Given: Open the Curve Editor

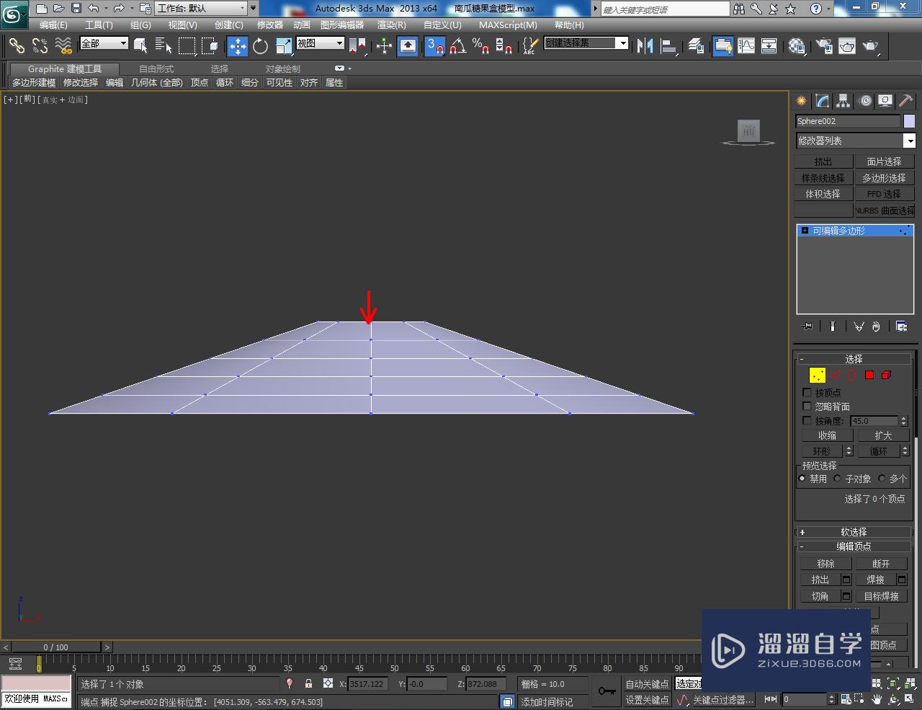Looking at the screenshot, I should click(x=746, y=46).
